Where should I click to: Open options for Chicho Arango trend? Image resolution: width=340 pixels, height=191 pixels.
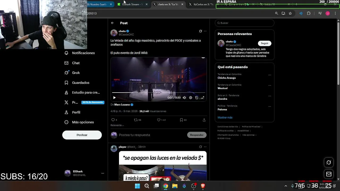coord(270,75)
